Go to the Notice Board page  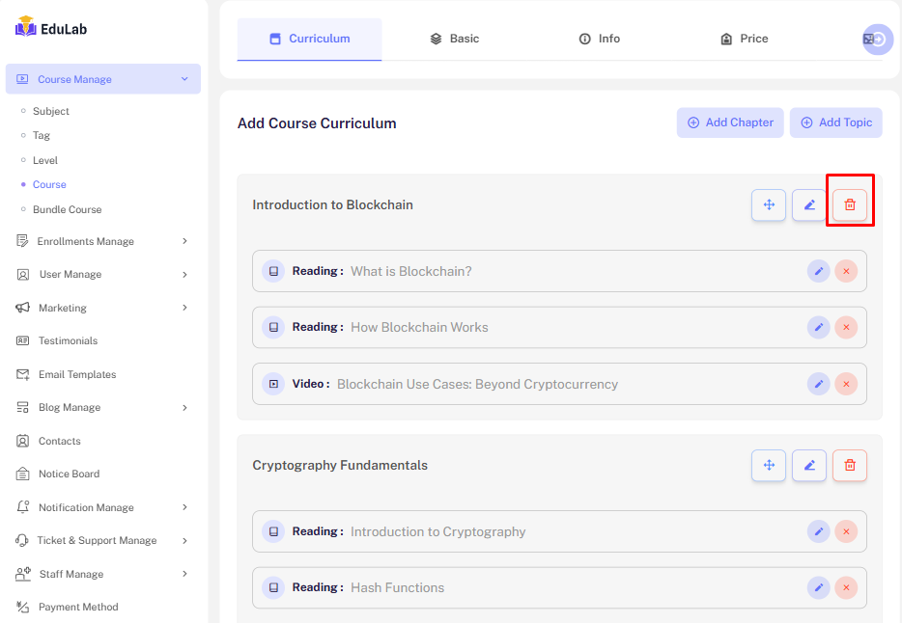(x=69, y=474)
